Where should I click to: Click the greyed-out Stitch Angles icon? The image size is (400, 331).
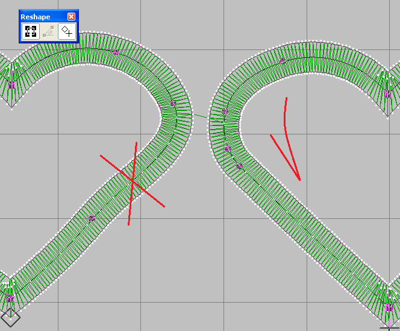(49, 31)
